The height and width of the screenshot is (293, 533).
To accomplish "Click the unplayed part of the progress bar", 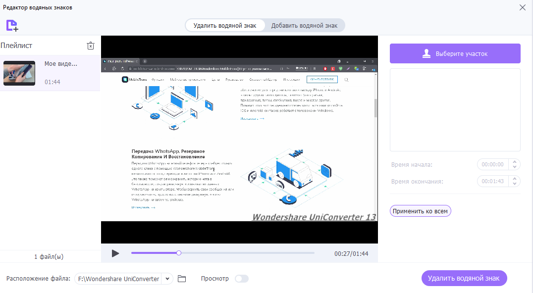I will click(248, 253).
